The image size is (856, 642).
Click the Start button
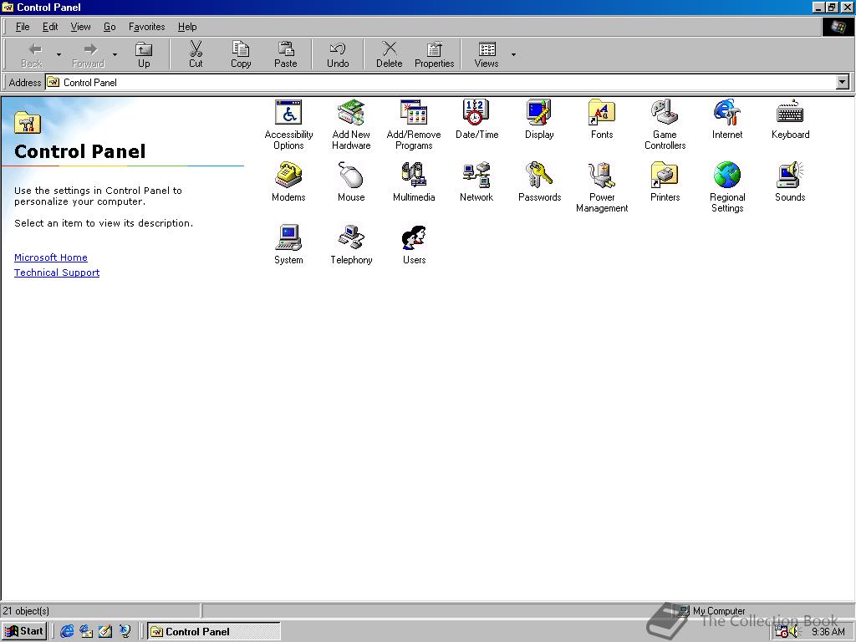[x=24, y=632]
